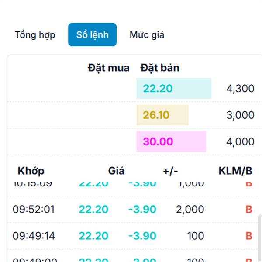Click the 22.20 sell price cell
Screen dimensions: 262x262
tap(174, 88)
